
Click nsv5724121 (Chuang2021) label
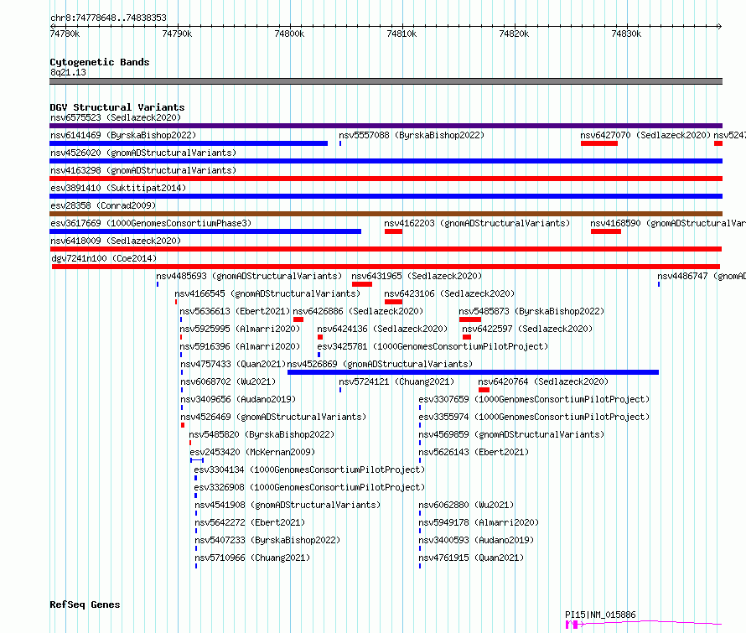[396, 381]
